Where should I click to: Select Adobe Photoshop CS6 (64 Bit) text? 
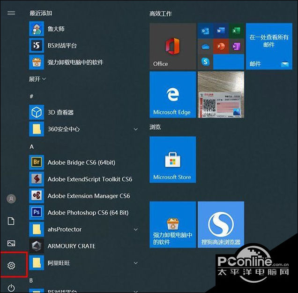coord(88,213)
